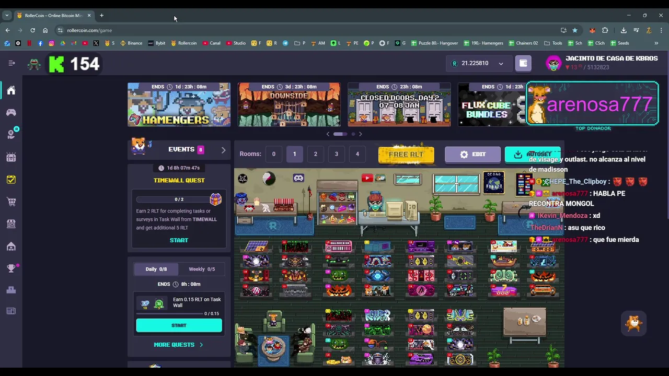Open the browser extensions puzzle icon
This screenshot has width=669, height=376.
click(x=605, y=30)
